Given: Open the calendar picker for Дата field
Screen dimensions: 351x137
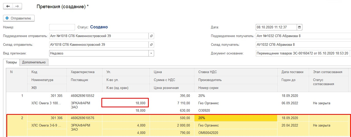Looking at the screenshot, I should (300, 27).
